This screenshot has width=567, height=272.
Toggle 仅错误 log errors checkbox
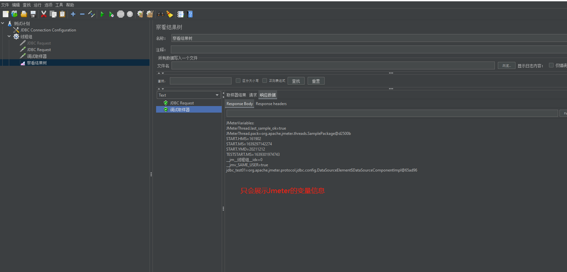click(551, 65)
